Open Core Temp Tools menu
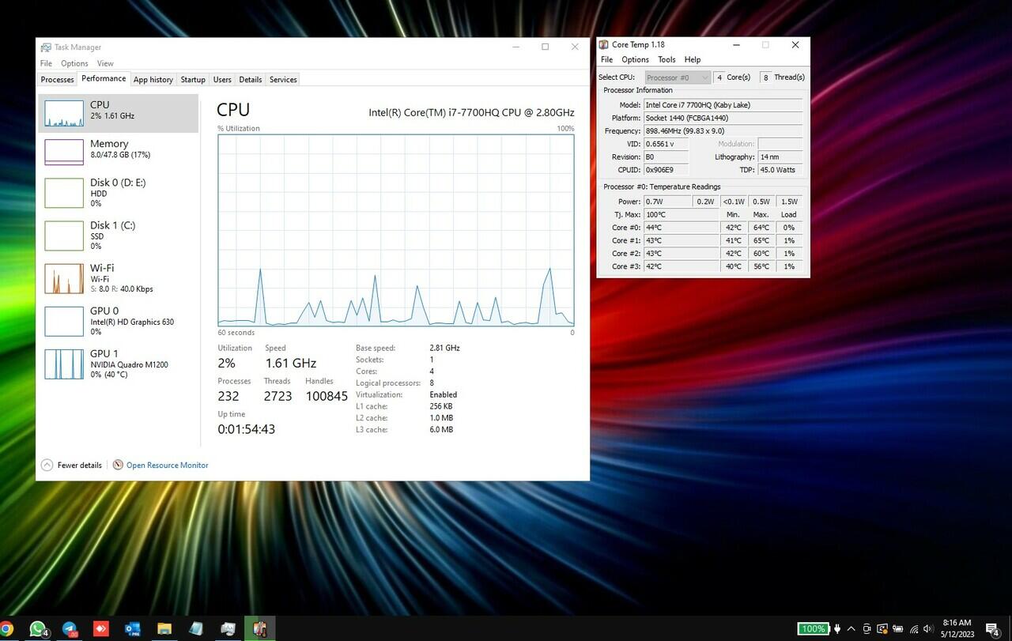Viewport: 1012px width, 641px height. [x=666, y=59]
